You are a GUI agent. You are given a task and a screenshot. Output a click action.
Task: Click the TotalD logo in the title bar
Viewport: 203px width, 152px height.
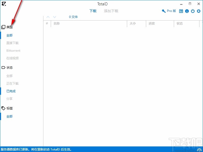(4, 4)
